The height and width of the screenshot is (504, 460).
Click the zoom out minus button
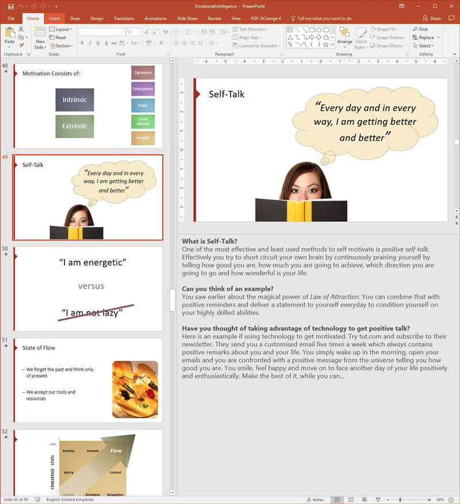click(x=388, y=499)
